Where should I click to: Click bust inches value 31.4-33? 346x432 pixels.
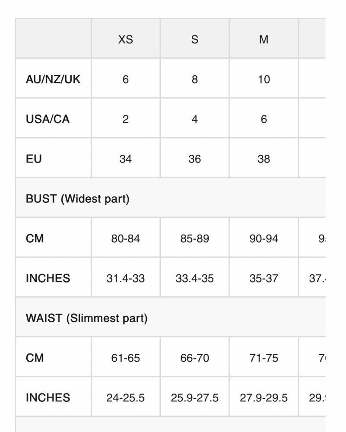(x=126, y=278)
